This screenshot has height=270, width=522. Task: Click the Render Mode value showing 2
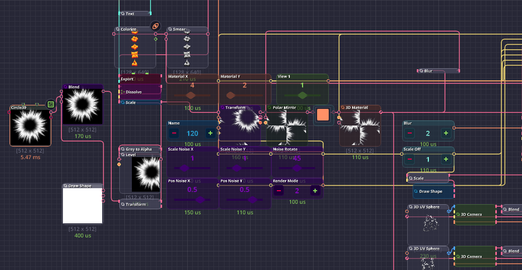click(x=297, y=191)
